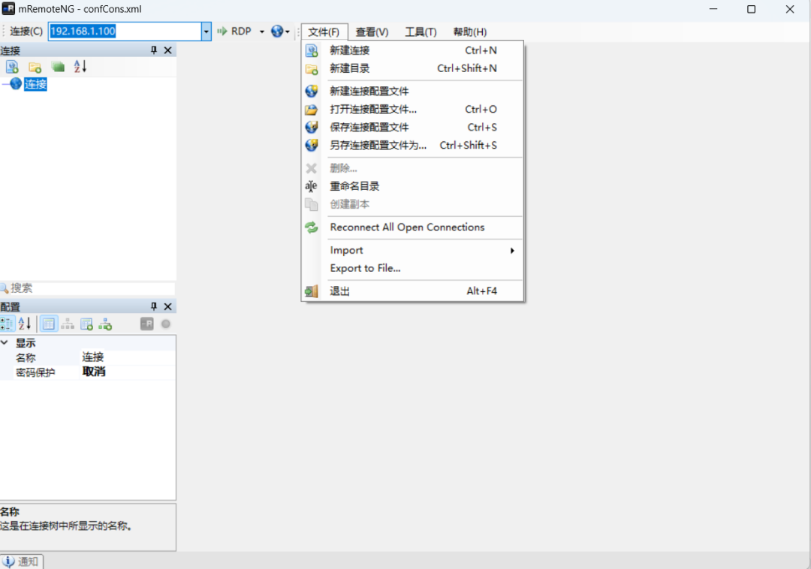Sort 配置 properties alphabetically
The image size is (811, 569).
coord(25,324)
